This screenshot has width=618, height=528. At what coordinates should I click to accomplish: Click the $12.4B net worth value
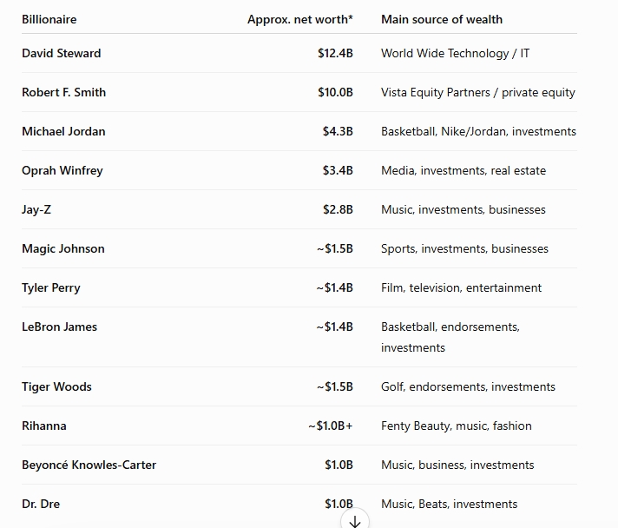point(335,53)
